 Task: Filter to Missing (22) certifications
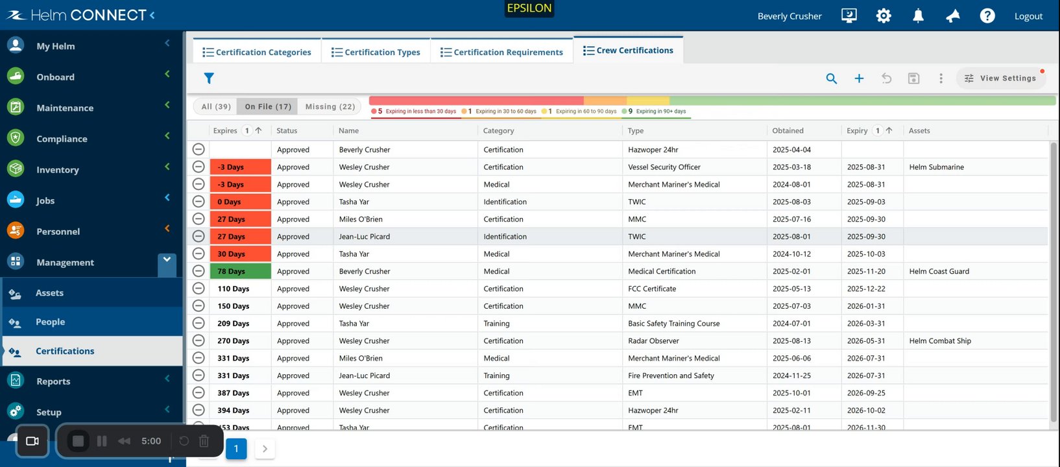click(x=330, y=106)
